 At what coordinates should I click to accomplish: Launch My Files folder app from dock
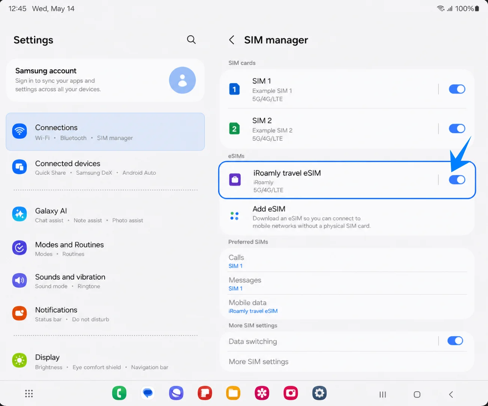pos(233,393)
